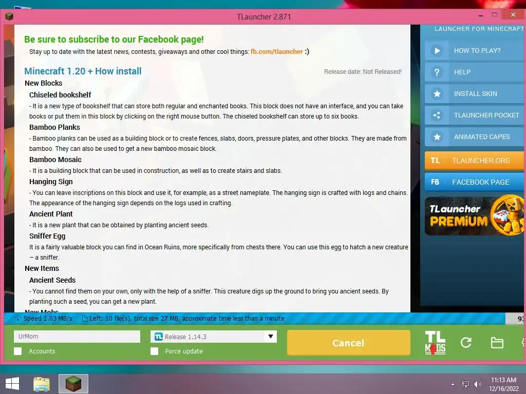
Task: Click the Minecraft block taskbar icon
Action: pyautogui.click(x=73, y=384)
